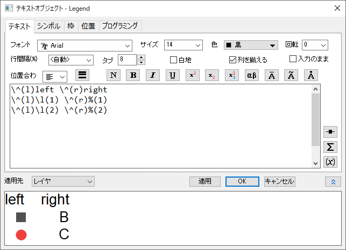Uncheck 列を揃える checkbox

pyautogui.click(x=232, y=60)
